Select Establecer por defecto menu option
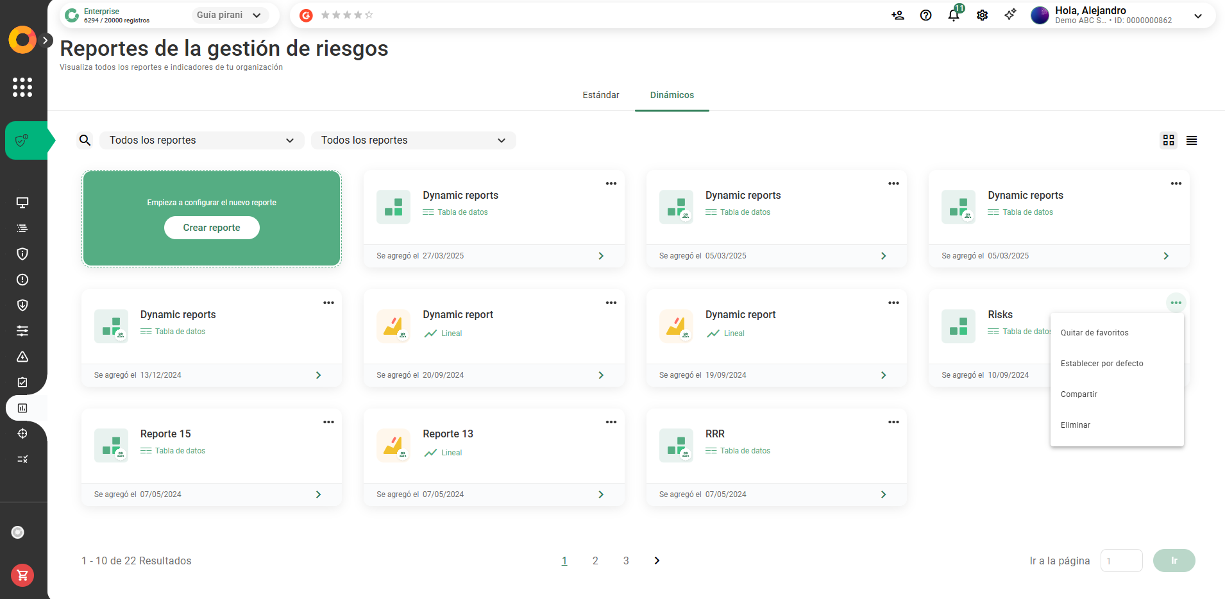Image resolution: width=1225 pixels, height=599 pixels. pos(1101,364)
